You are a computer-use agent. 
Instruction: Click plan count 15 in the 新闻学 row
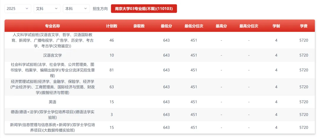pos(111,127)
